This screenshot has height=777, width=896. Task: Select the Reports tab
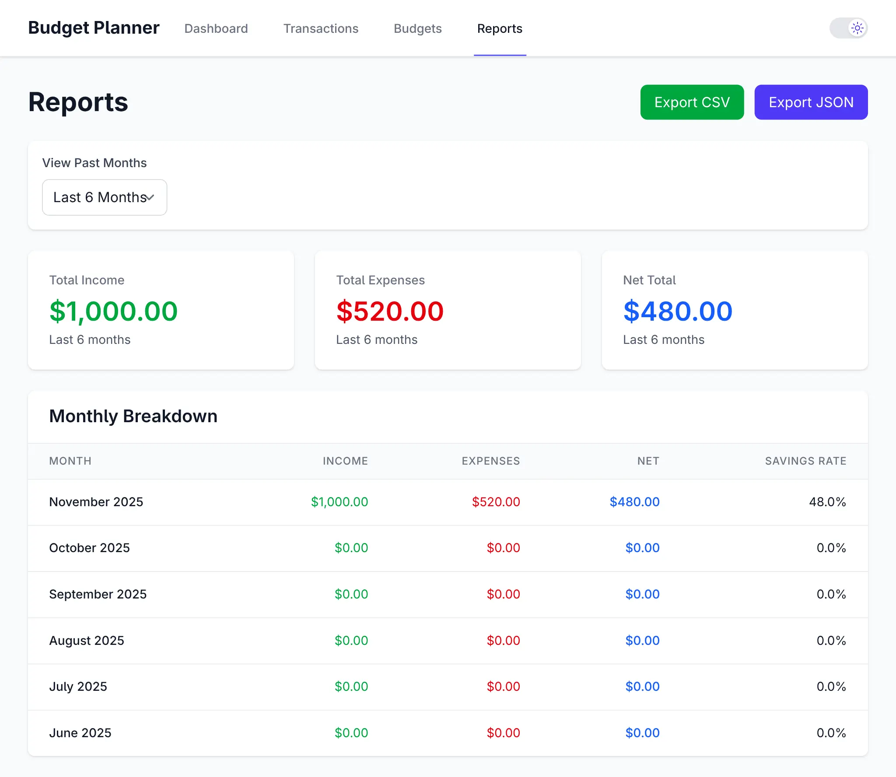coord(500,28)
